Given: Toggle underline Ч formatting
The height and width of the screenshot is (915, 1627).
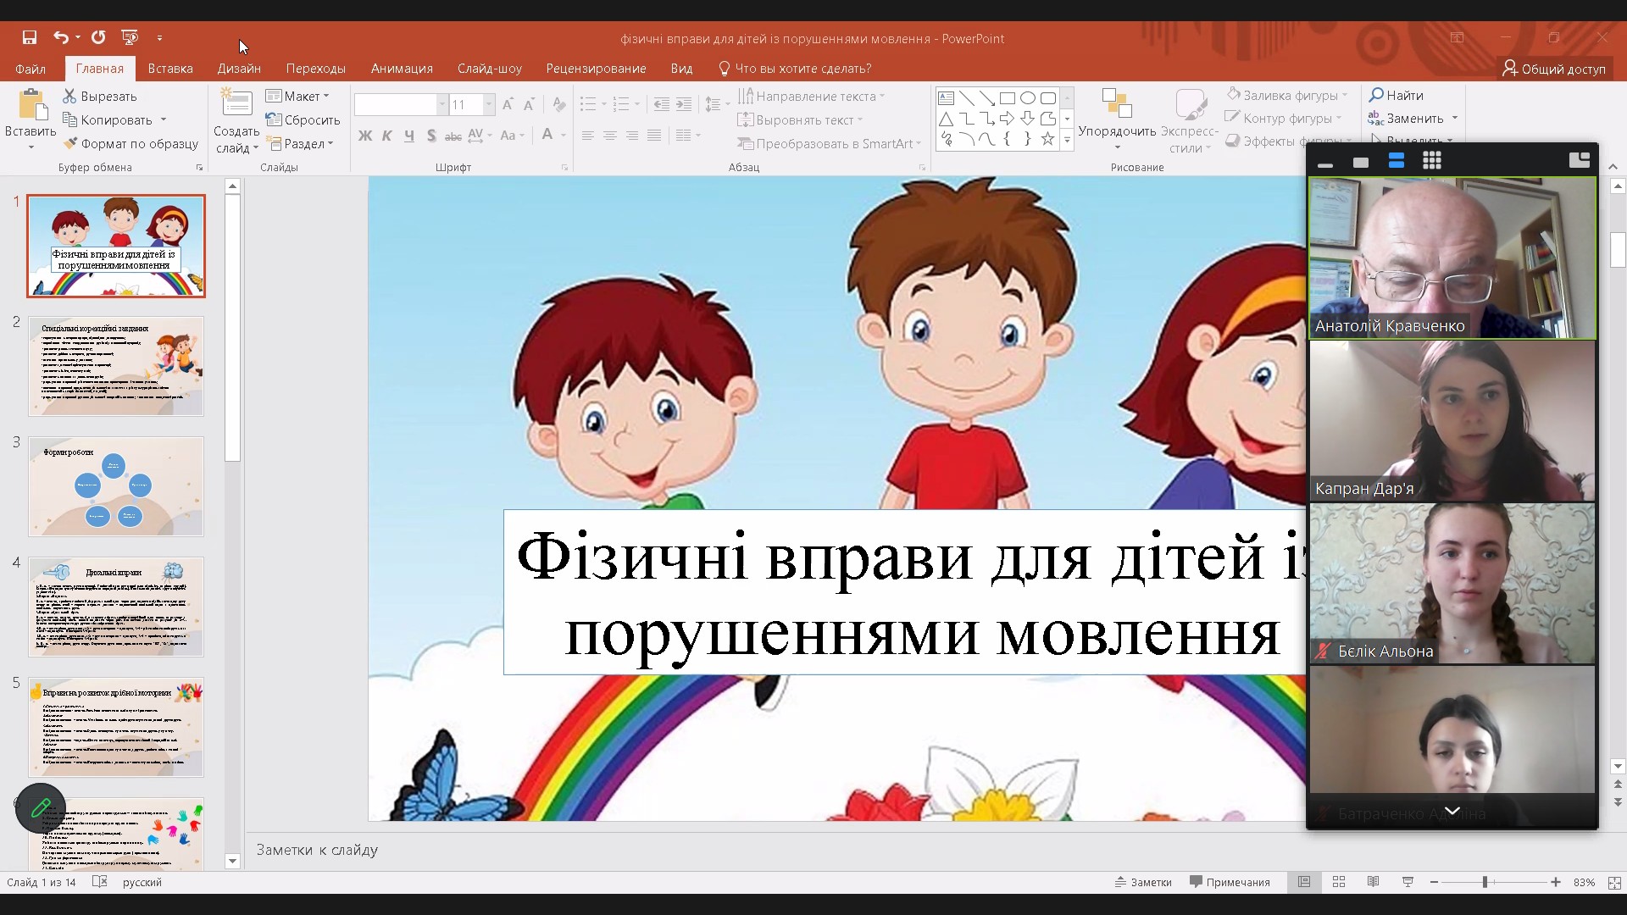Looking at the screenshot, I should pos(409,136).
